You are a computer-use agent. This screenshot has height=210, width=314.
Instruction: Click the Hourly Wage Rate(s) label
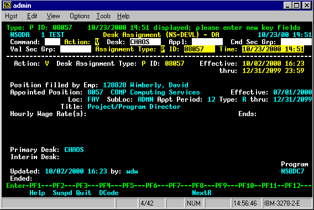[x=48, y=114]
